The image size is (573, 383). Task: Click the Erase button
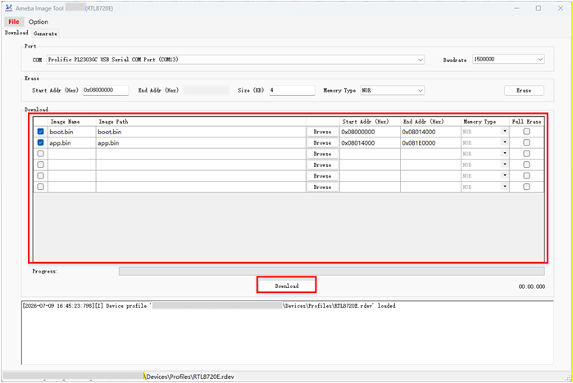pyautogui.click(x=524, y=91)
